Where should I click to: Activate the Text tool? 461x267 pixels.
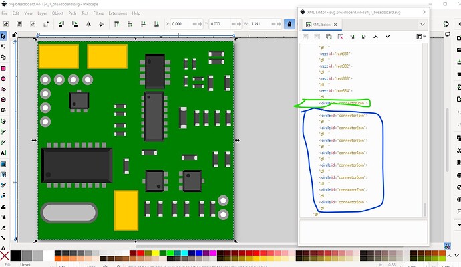(3, 153)
